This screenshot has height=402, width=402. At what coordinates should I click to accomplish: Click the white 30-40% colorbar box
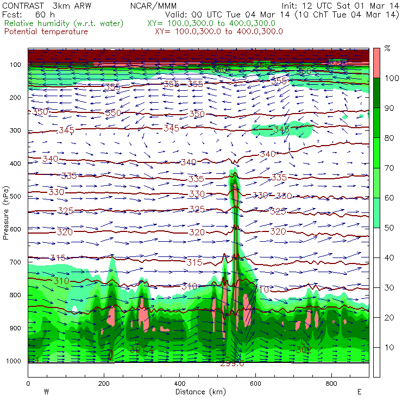[x=376, y=273]
